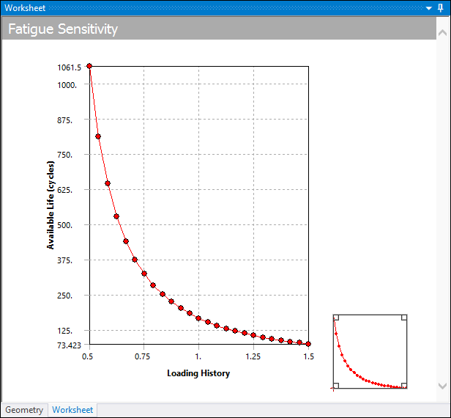Select the Fatigue Sensitivity heading text

63,29
